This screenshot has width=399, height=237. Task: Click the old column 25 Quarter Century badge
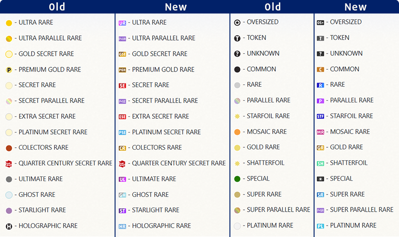pyautogui.click(x=9, y=164)
